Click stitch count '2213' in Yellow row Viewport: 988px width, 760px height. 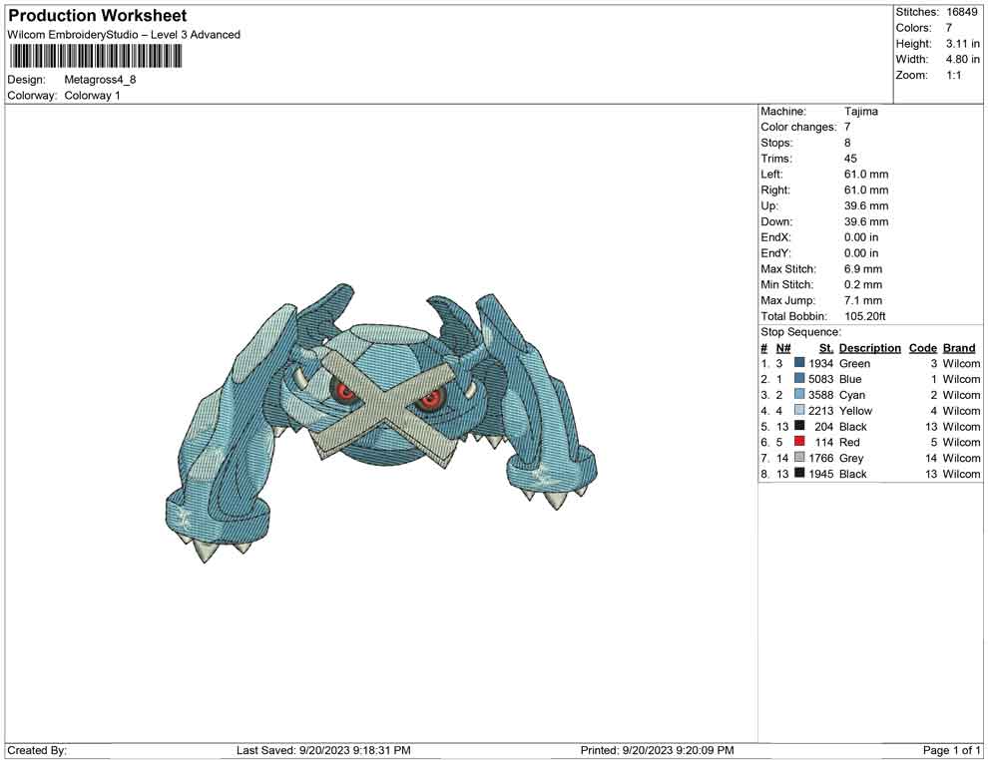point(821,411)
